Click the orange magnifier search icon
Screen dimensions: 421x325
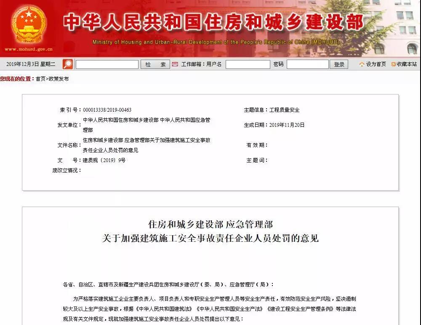coord(68,64)
